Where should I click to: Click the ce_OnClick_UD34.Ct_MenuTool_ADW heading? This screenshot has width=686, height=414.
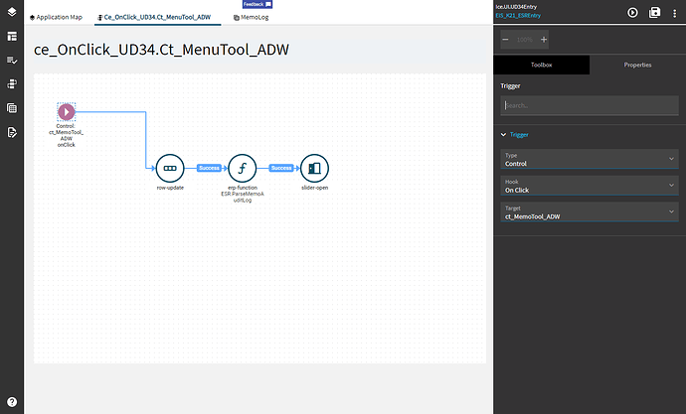pyautogui.click(x=161, y=50)
